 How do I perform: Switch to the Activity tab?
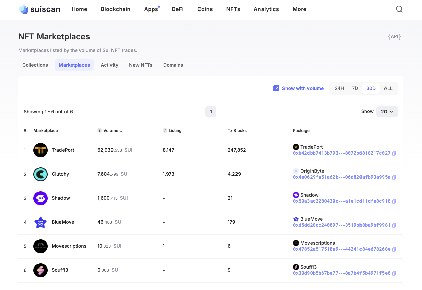109,65
